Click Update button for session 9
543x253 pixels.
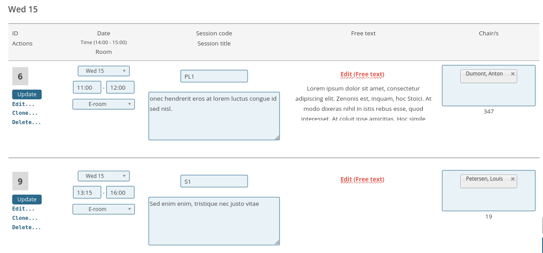pyautogui.click(x=27, y=200)
